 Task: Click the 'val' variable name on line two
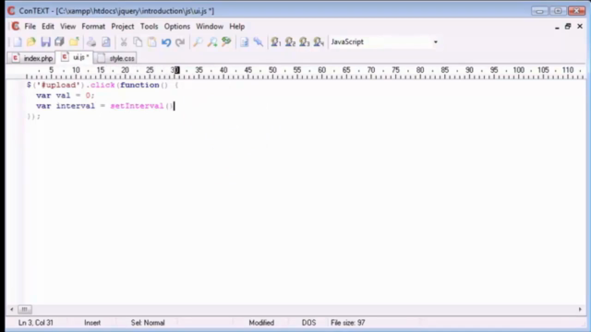pyautogui.click(x=63, y=95)
